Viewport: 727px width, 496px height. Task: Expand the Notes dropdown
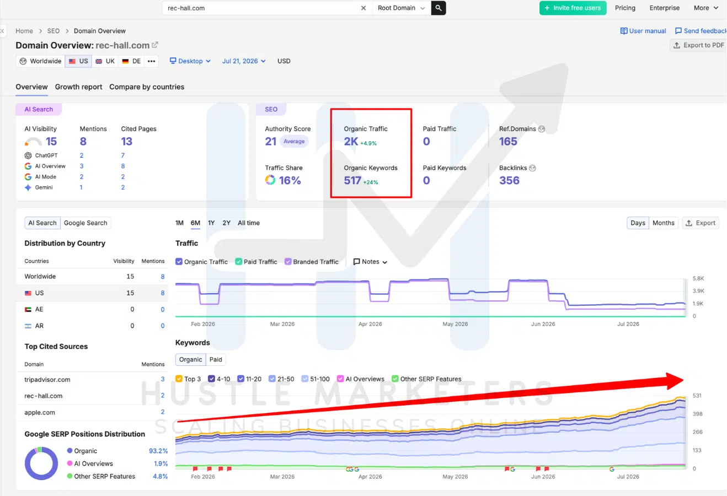point(370,262)
